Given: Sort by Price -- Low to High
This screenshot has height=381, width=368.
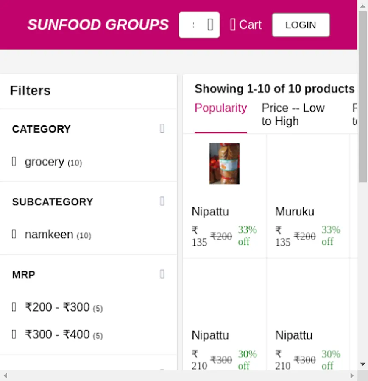Looking at the screenshot, I should [x=293, y=114].
